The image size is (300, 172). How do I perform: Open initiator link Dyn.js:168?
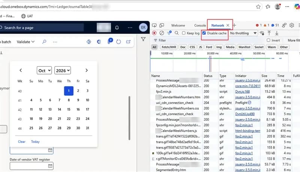pyautogui.click(x=242, y=92)
